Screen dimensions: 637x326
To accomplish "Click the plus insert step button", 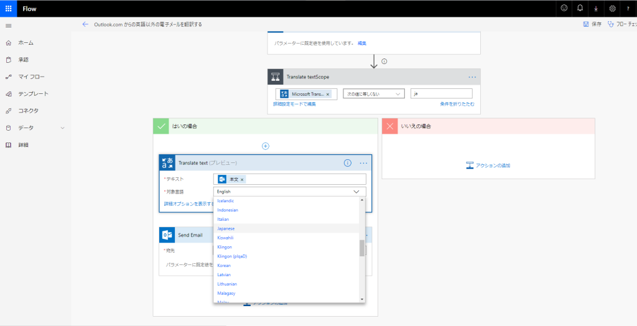I will pyautogui.click(x=265, y=146).
